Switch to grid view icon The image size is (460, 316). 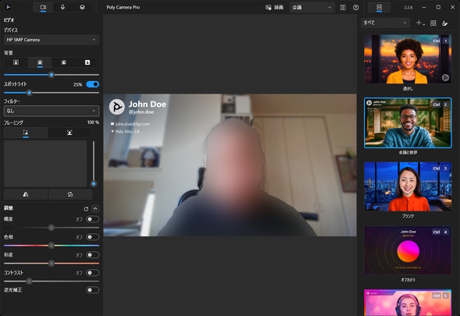tap(433, 23)
